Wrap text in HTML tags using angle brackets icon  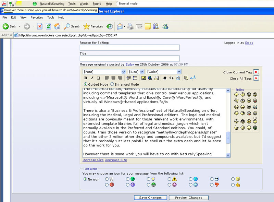171,78
